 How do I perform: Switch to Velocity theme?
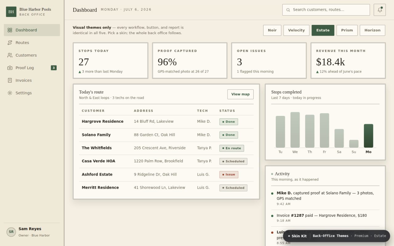(x=296, y=30)
